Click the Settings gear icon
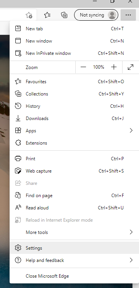 click(18, 248)
